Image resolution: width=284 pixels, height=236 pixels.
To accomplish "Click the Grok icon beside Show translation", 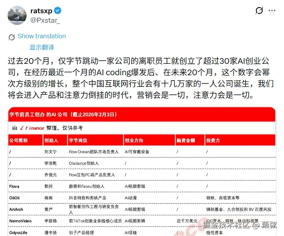I will 12,37.
